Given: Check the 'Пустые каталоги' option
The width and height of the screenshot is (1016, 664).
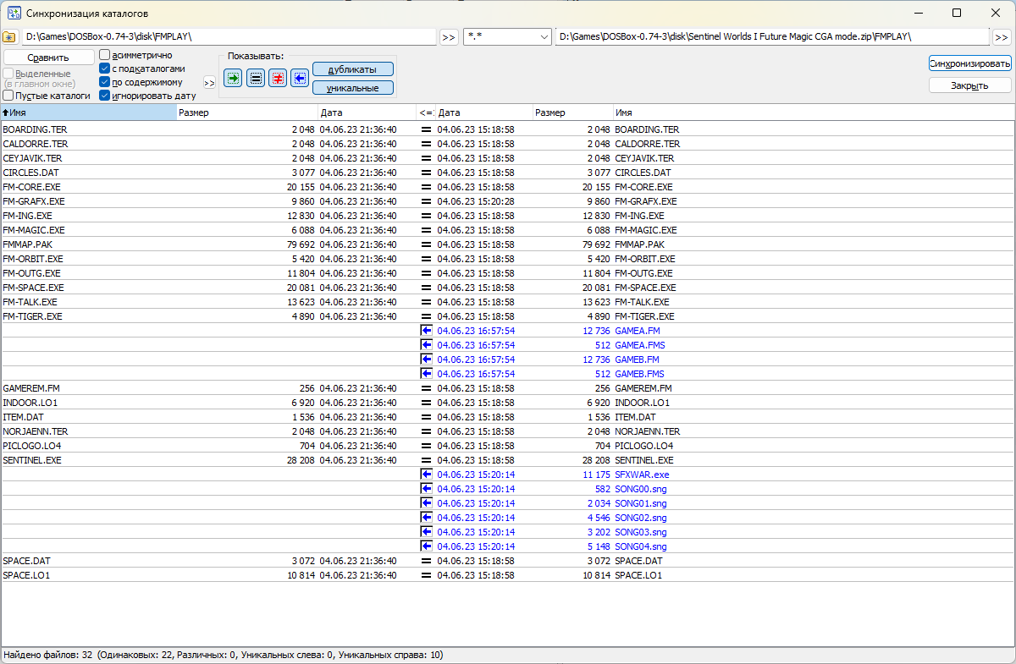Looking at the screenshot, I should (7, 95).
